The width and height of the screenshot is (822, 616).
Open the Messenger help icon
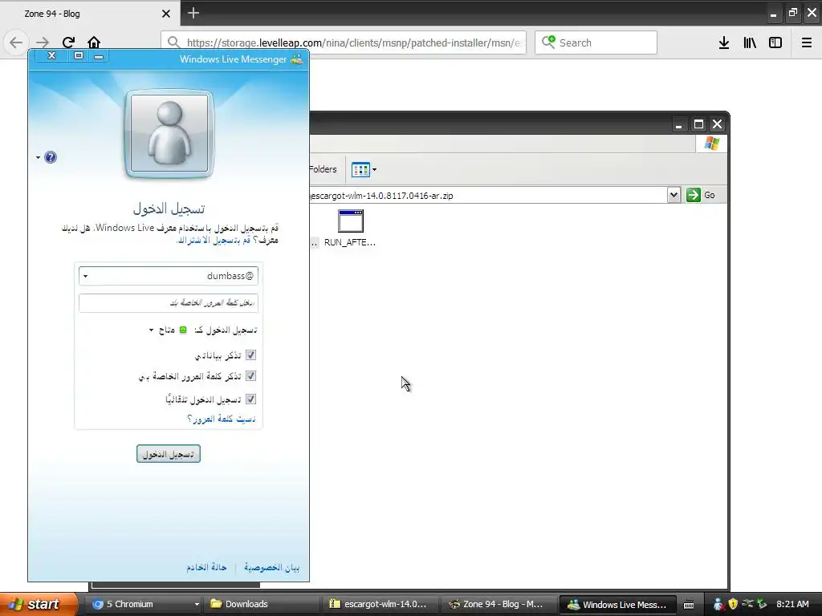(51, 157)
